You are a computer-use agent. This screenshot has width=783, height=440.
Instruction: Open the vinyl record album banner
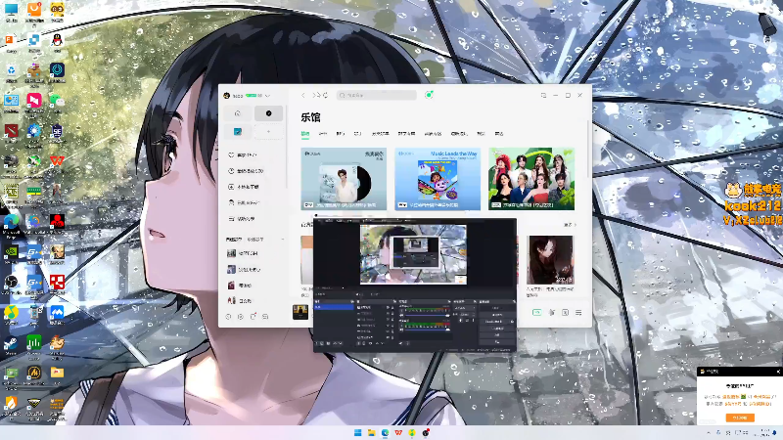(x=344, y=179)
